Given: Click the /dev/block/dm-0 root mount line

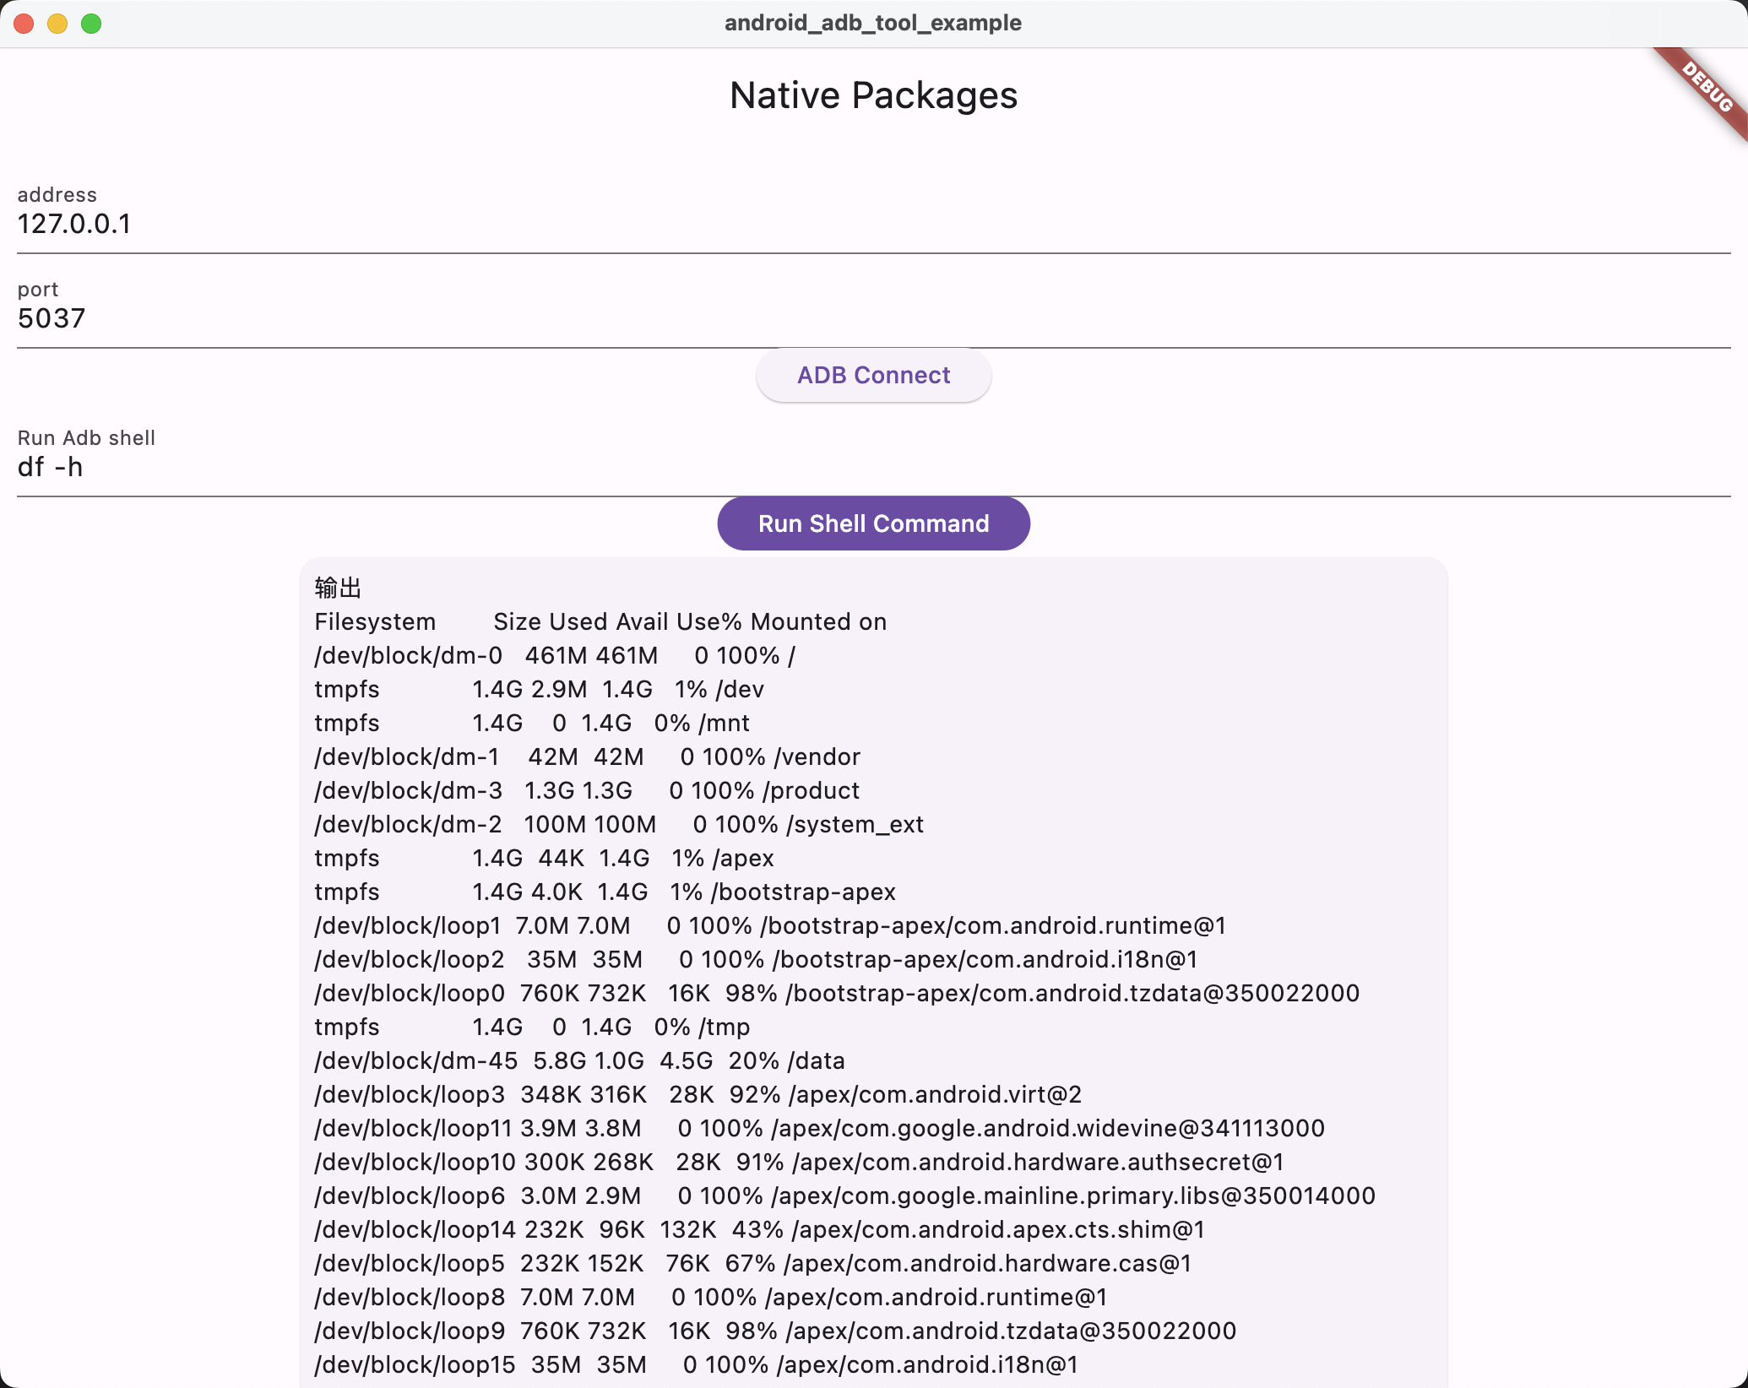Looking at the screenshot, I should [x=554, y=656].
